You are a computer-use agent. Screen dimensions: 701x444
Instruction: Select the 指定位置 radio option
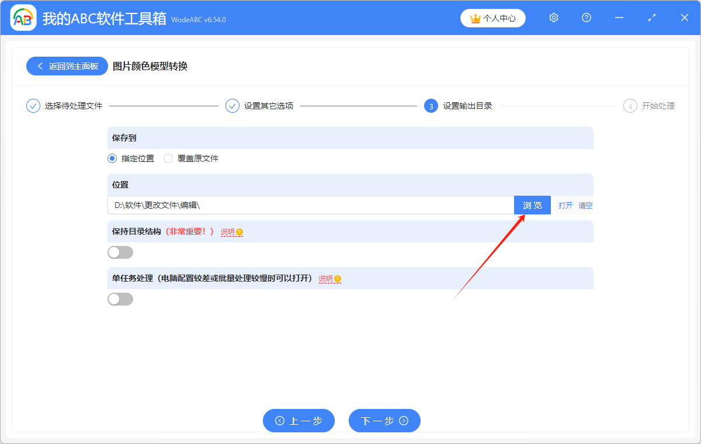pos(113,158)
